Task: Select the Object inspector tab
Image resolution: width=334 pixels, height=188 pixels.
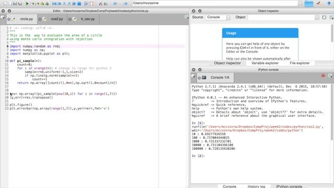Action: 228,63
